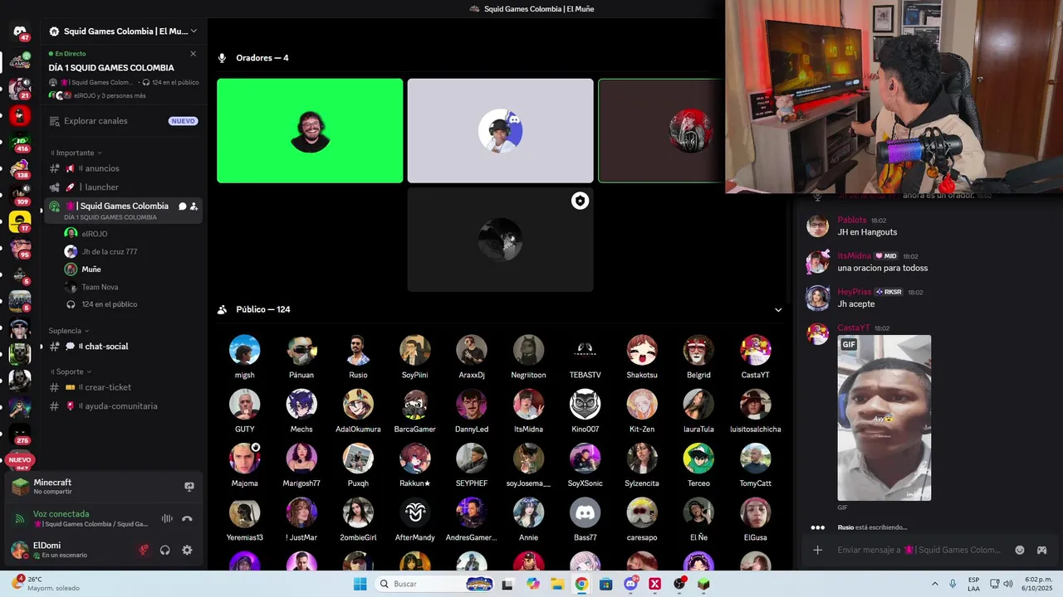Open HeyPriss username in chat
The width and height of the screenshot is (1063, 597).
pos(855,292)
